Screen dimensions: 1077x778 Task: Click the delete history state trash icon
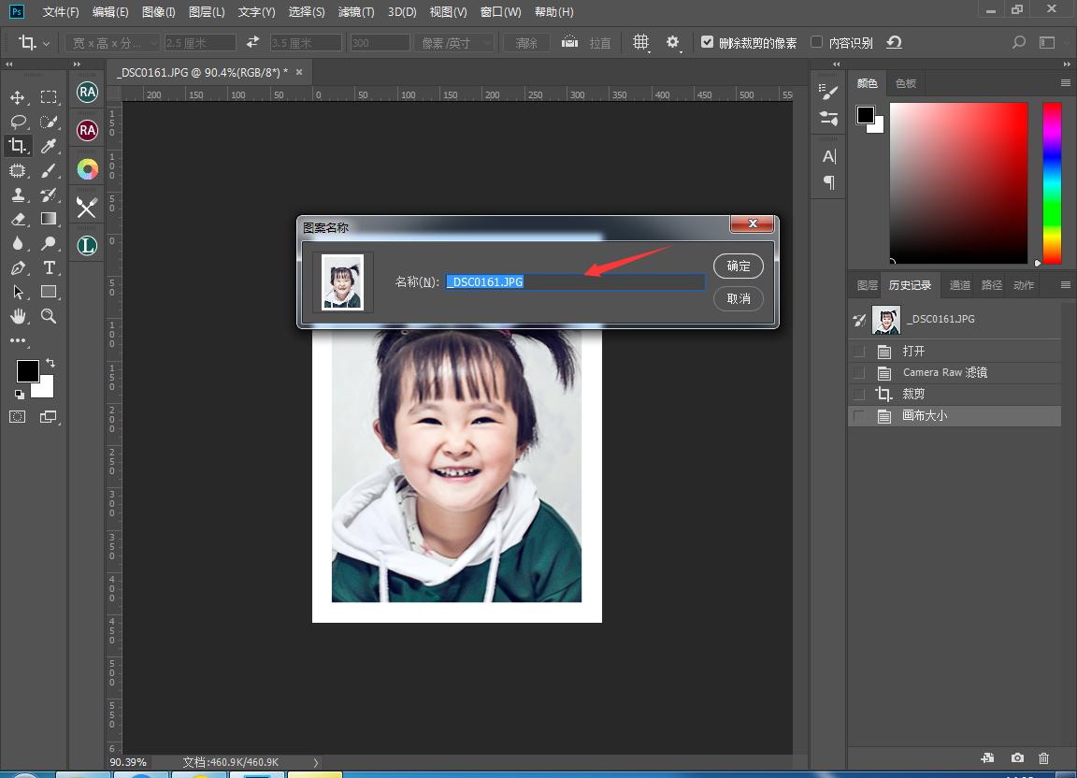coord(1044,758)
